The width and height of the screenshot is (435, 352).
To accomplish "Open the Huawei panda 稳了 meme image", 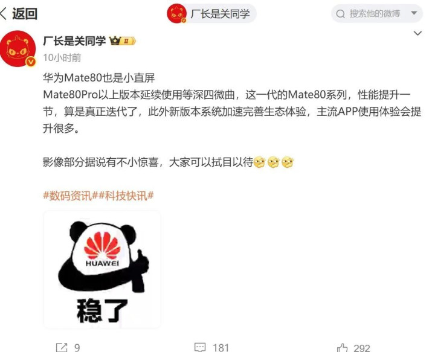I will pos(102,269).
